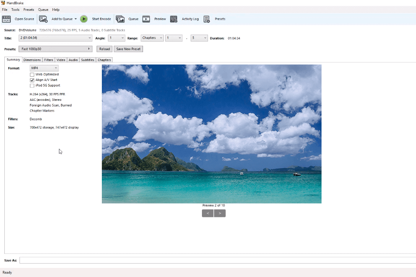Click the Presets toolbar icon

(207, 19)
